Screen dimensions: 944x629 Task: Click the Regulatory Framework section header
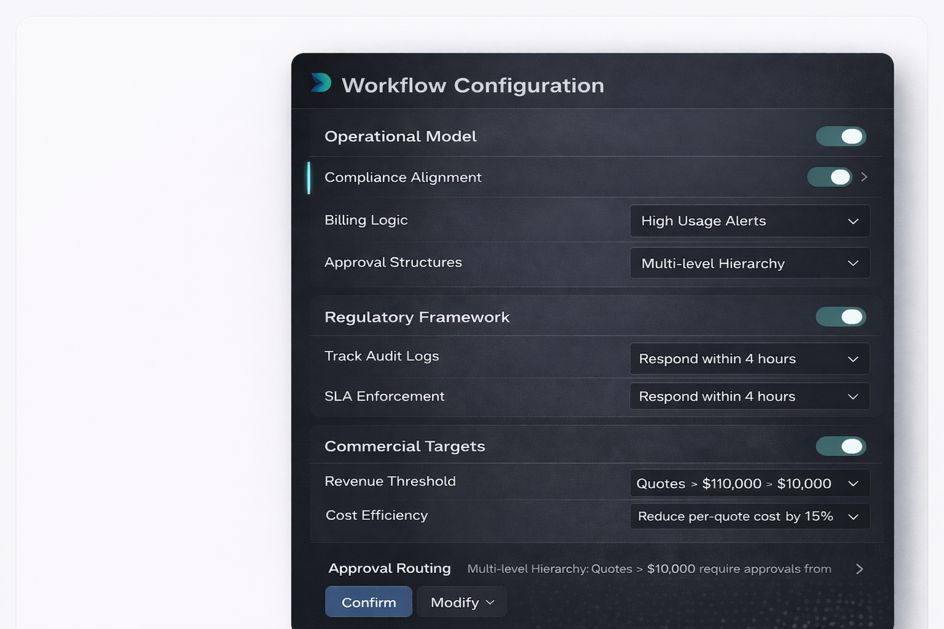417,318
